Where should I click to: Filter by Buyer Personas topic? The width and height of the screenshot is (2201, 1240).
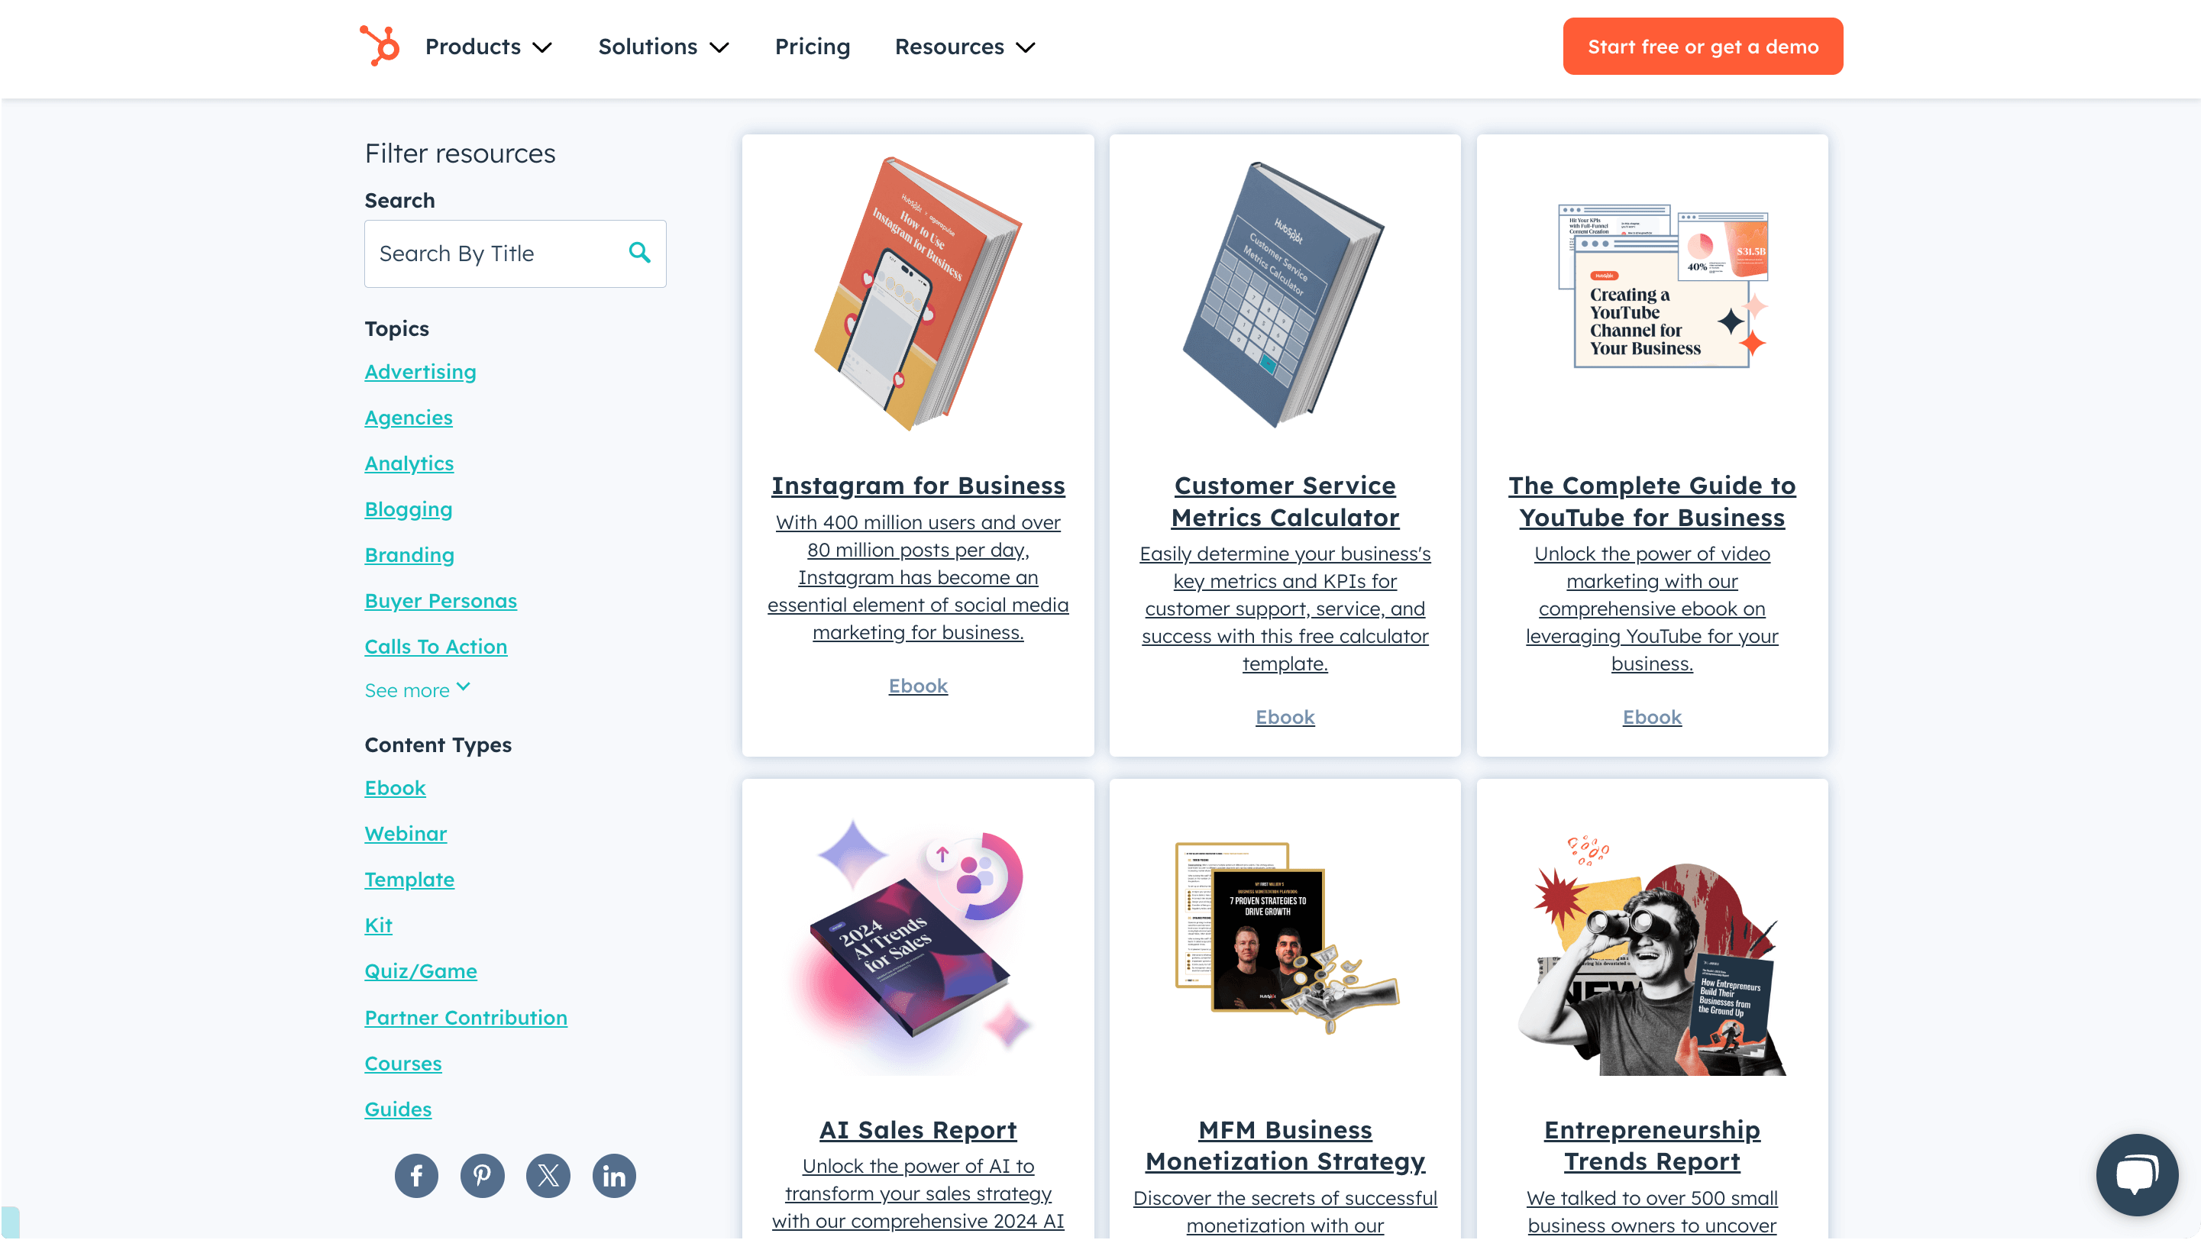tap(441, 601)
